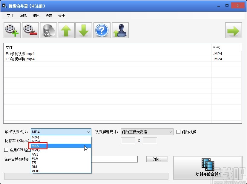Open the 缩放至最大宽度 size dropdown
Image resolution: width=247 pixels, height=184 pixels.
pos(147,132)
